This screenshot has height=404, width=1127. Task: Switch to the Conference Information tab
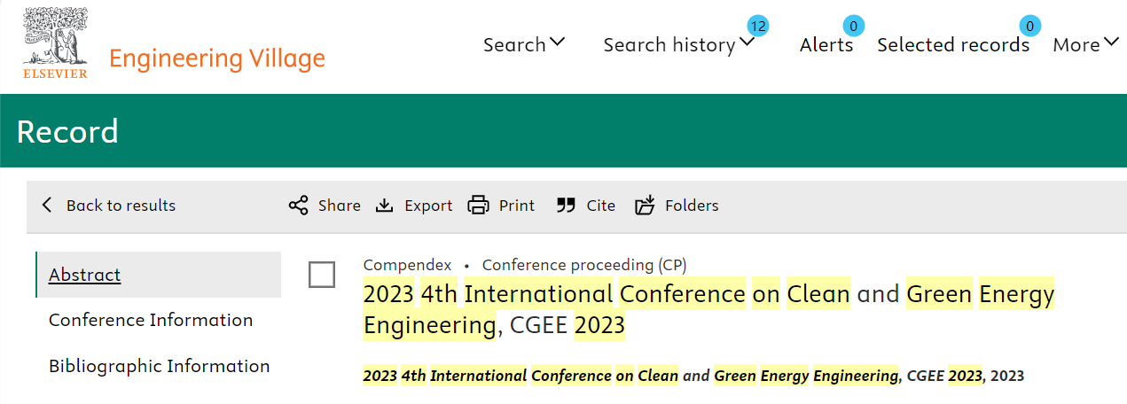(151, 320)
